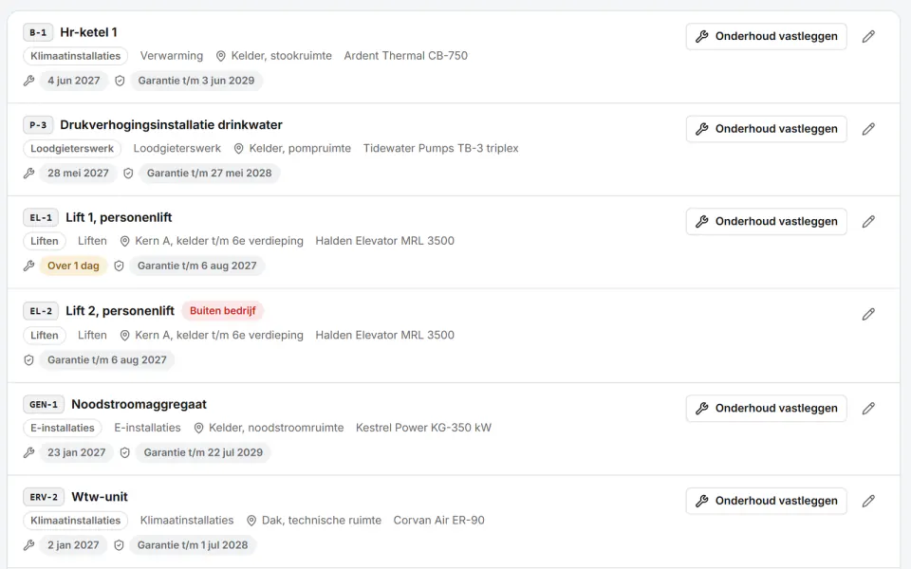Record maintenance for Lift 1, personenlift
Viewport: 911px width, 569px height.
(x=766, y=222)
